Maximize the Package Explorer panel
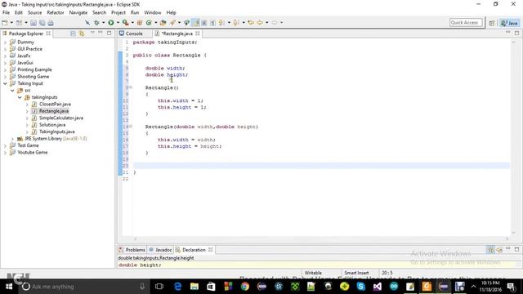Viewport: 523px width, 294px height. click(109, 33)
